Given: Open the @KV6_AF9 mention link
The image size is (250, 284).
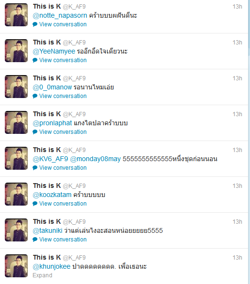Looking at the screenshot, I should click(x=50, y=159).
